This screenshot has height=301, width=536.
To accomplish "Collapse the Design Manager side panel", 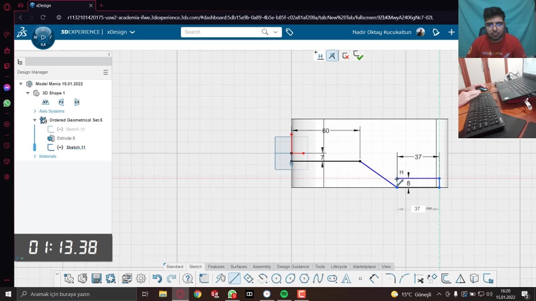I will (x=109, y=54).
